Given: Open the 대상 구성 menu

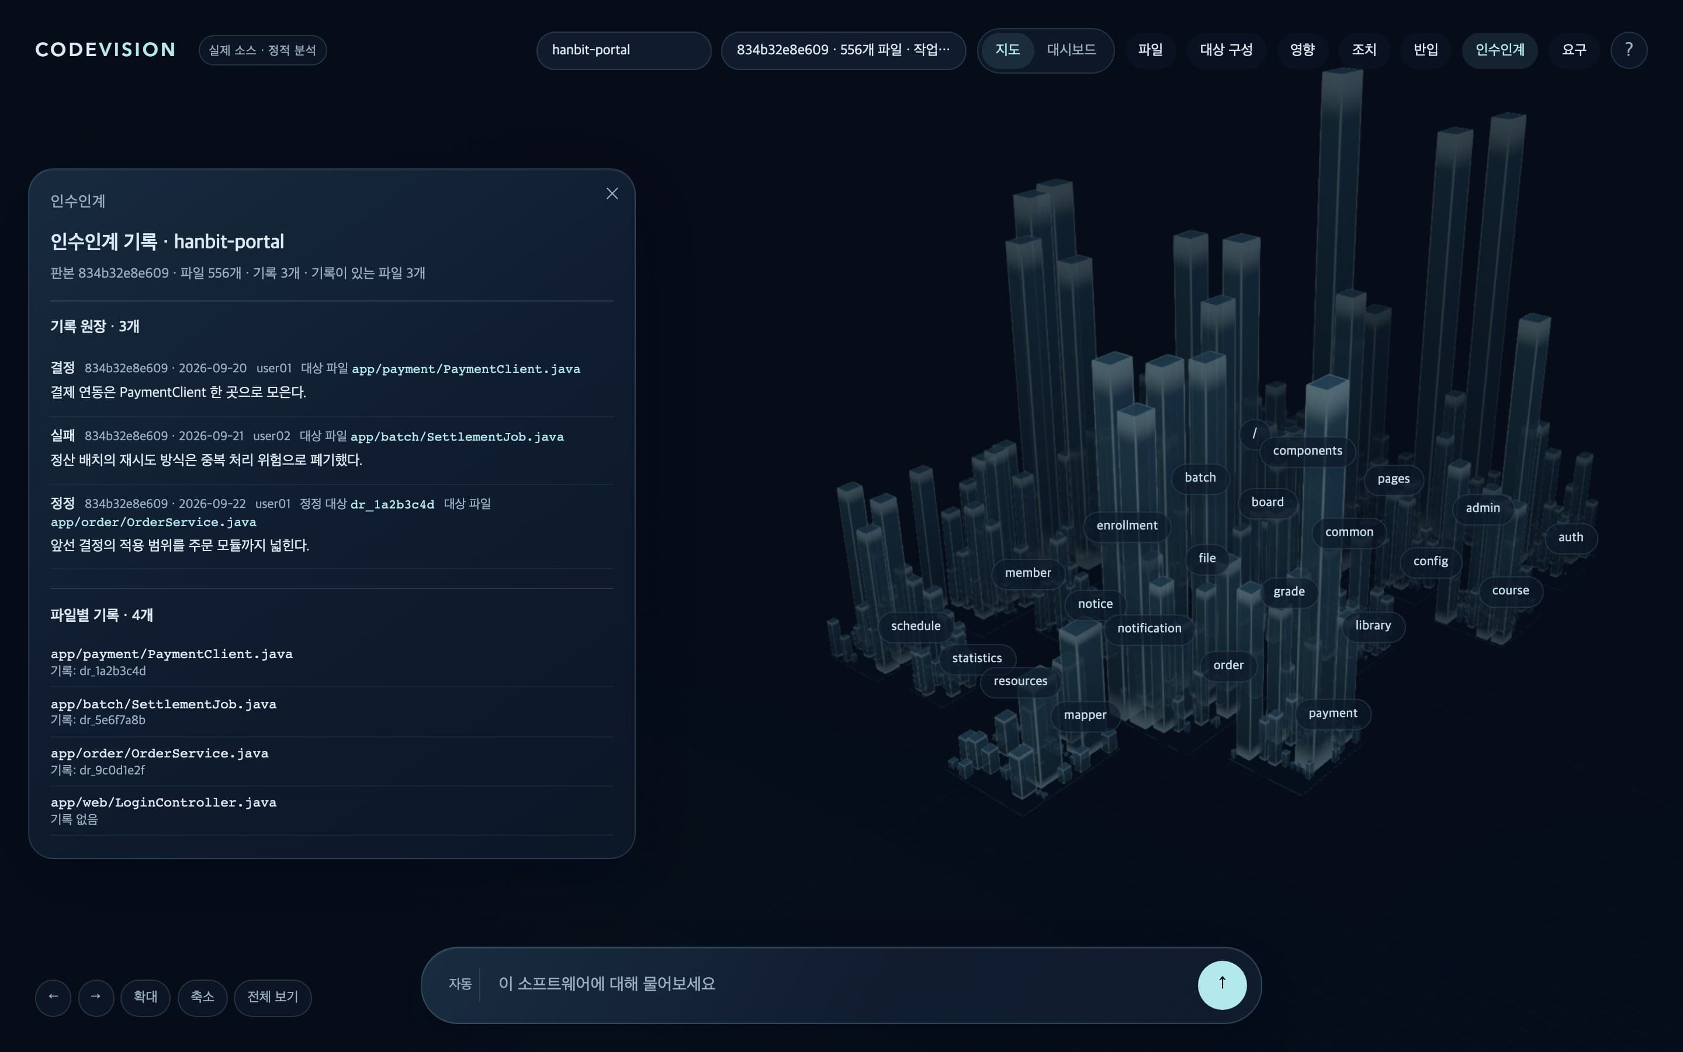Looking at the screenshot, I should pyautogui.click(x=1226, y=50).
